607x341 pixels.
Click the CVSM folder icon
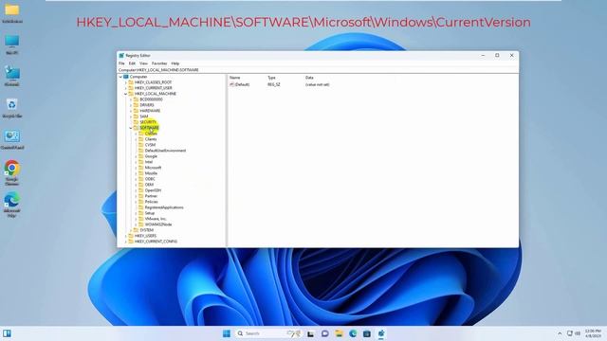point(141,145)
